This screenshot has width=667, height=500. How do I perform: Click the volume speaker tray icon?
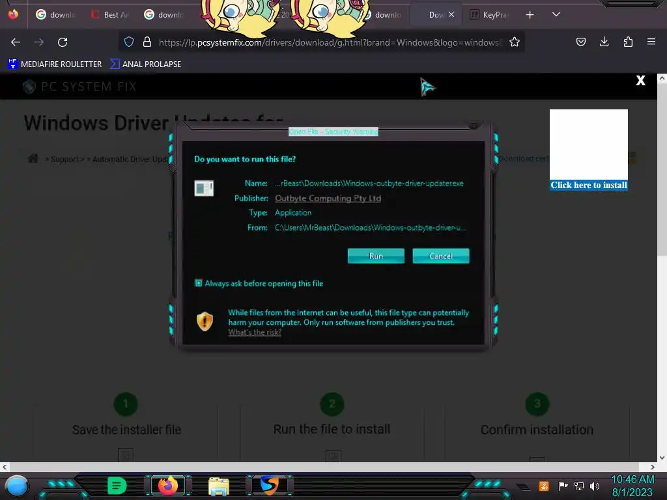(x=595, y=486)
